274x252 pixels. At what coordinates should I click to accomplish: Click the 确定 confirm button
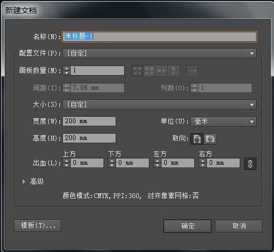(187, 226)
